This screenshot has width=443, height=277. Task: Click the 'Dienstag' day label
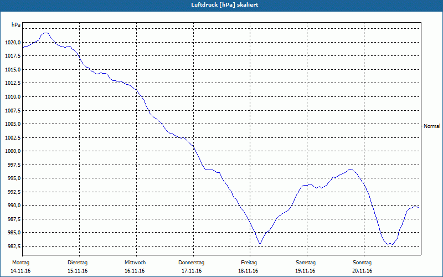[x=78, y=263]
